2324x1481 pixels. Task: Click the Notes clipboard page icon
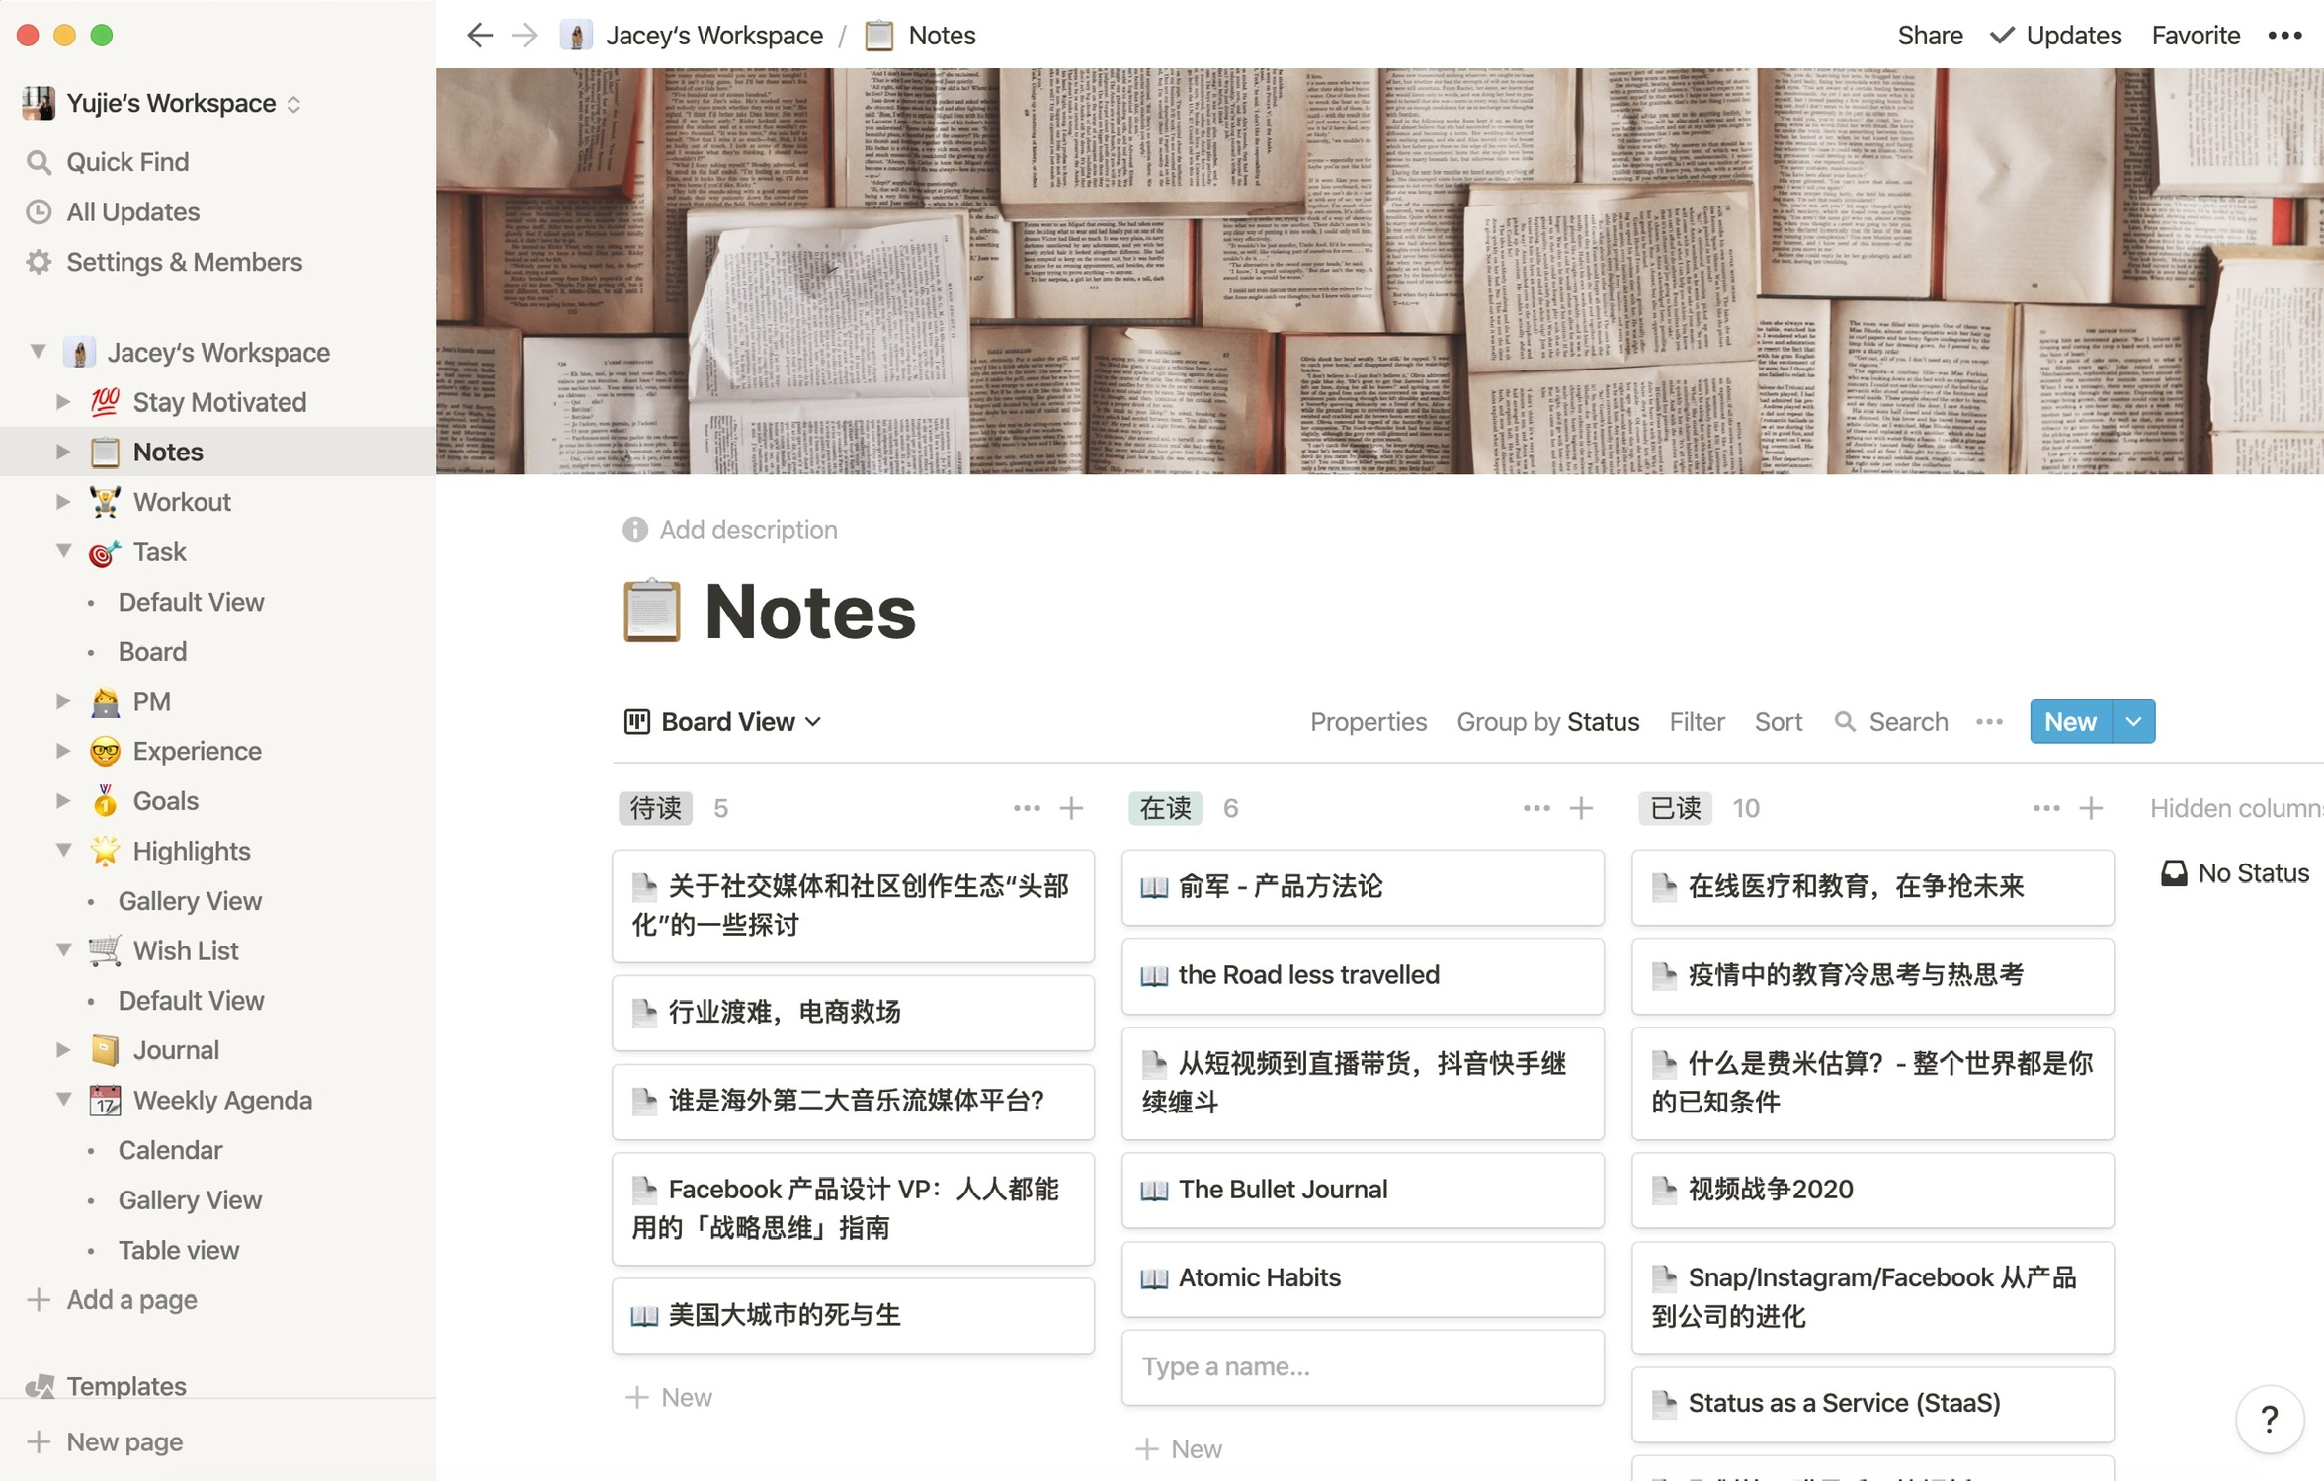pos(652,612)
